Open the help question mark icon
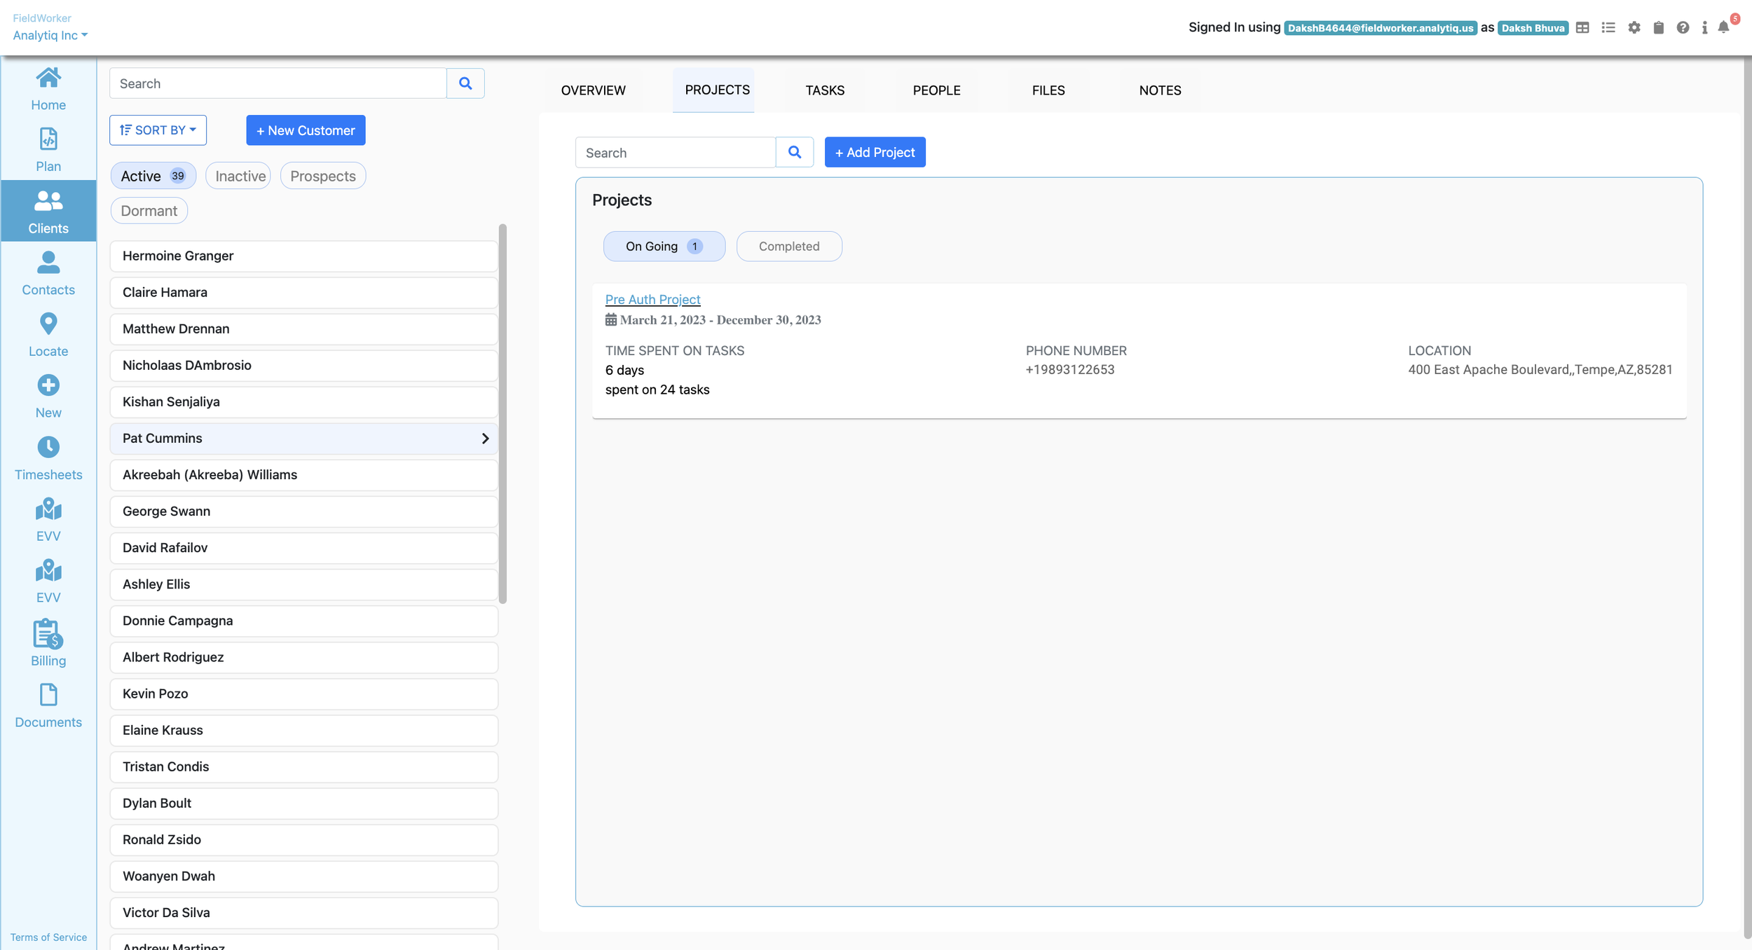Screen dimensions: 1752x950 pos(1682,28)
